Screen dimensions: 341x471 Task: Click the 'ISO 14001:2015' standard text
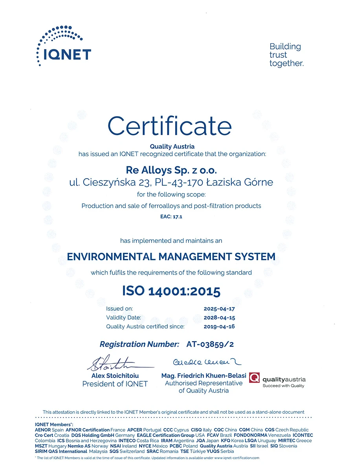(171, 291)
